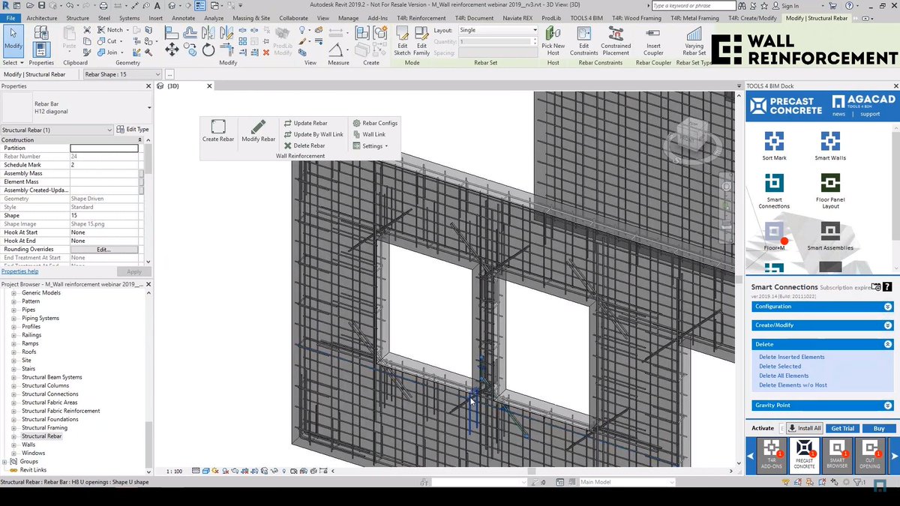Close the 3D view tab
The width and height of the screenshot is (900, 506).
(209, 86)
